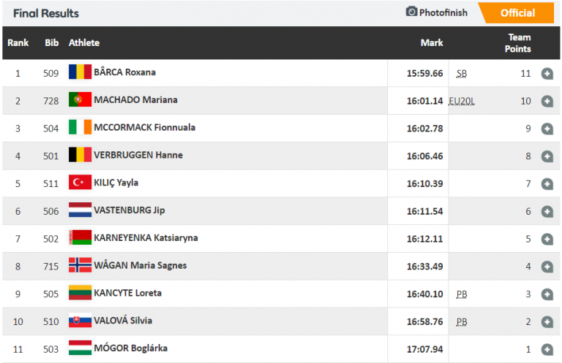Expand details for Machado Mariana row

click(x=547, y=101)
